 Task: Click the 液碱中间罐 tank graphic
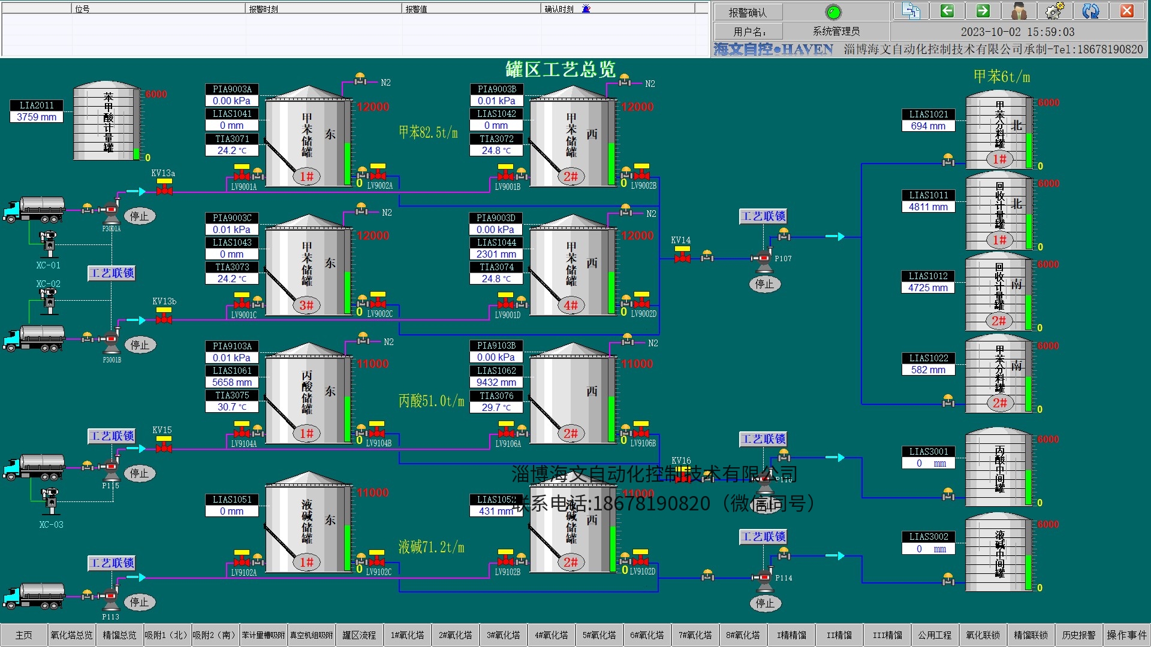(999, 552)
